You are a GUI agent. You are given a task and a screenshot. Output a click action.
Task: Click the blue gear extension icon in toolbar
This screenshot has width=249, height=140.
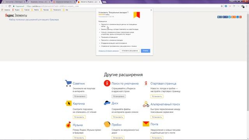226,6
